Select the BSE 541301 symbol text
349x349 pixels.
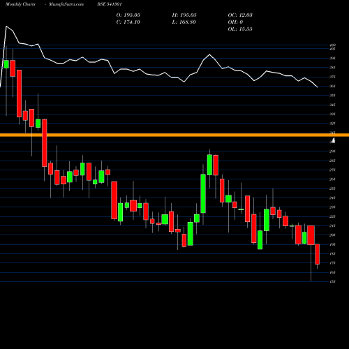(x=110, y=4)
